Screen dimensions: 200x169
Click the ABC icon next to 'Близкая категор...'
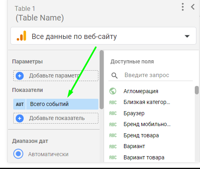pyautogui.click(x=113, y=102)
